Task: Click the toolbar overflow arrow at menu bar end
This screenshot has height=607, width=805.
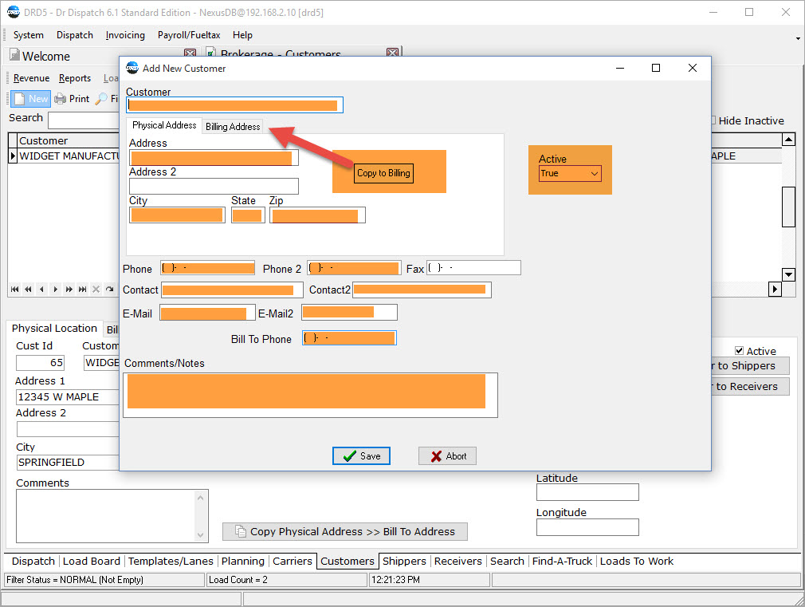Action: pos(798,38)
